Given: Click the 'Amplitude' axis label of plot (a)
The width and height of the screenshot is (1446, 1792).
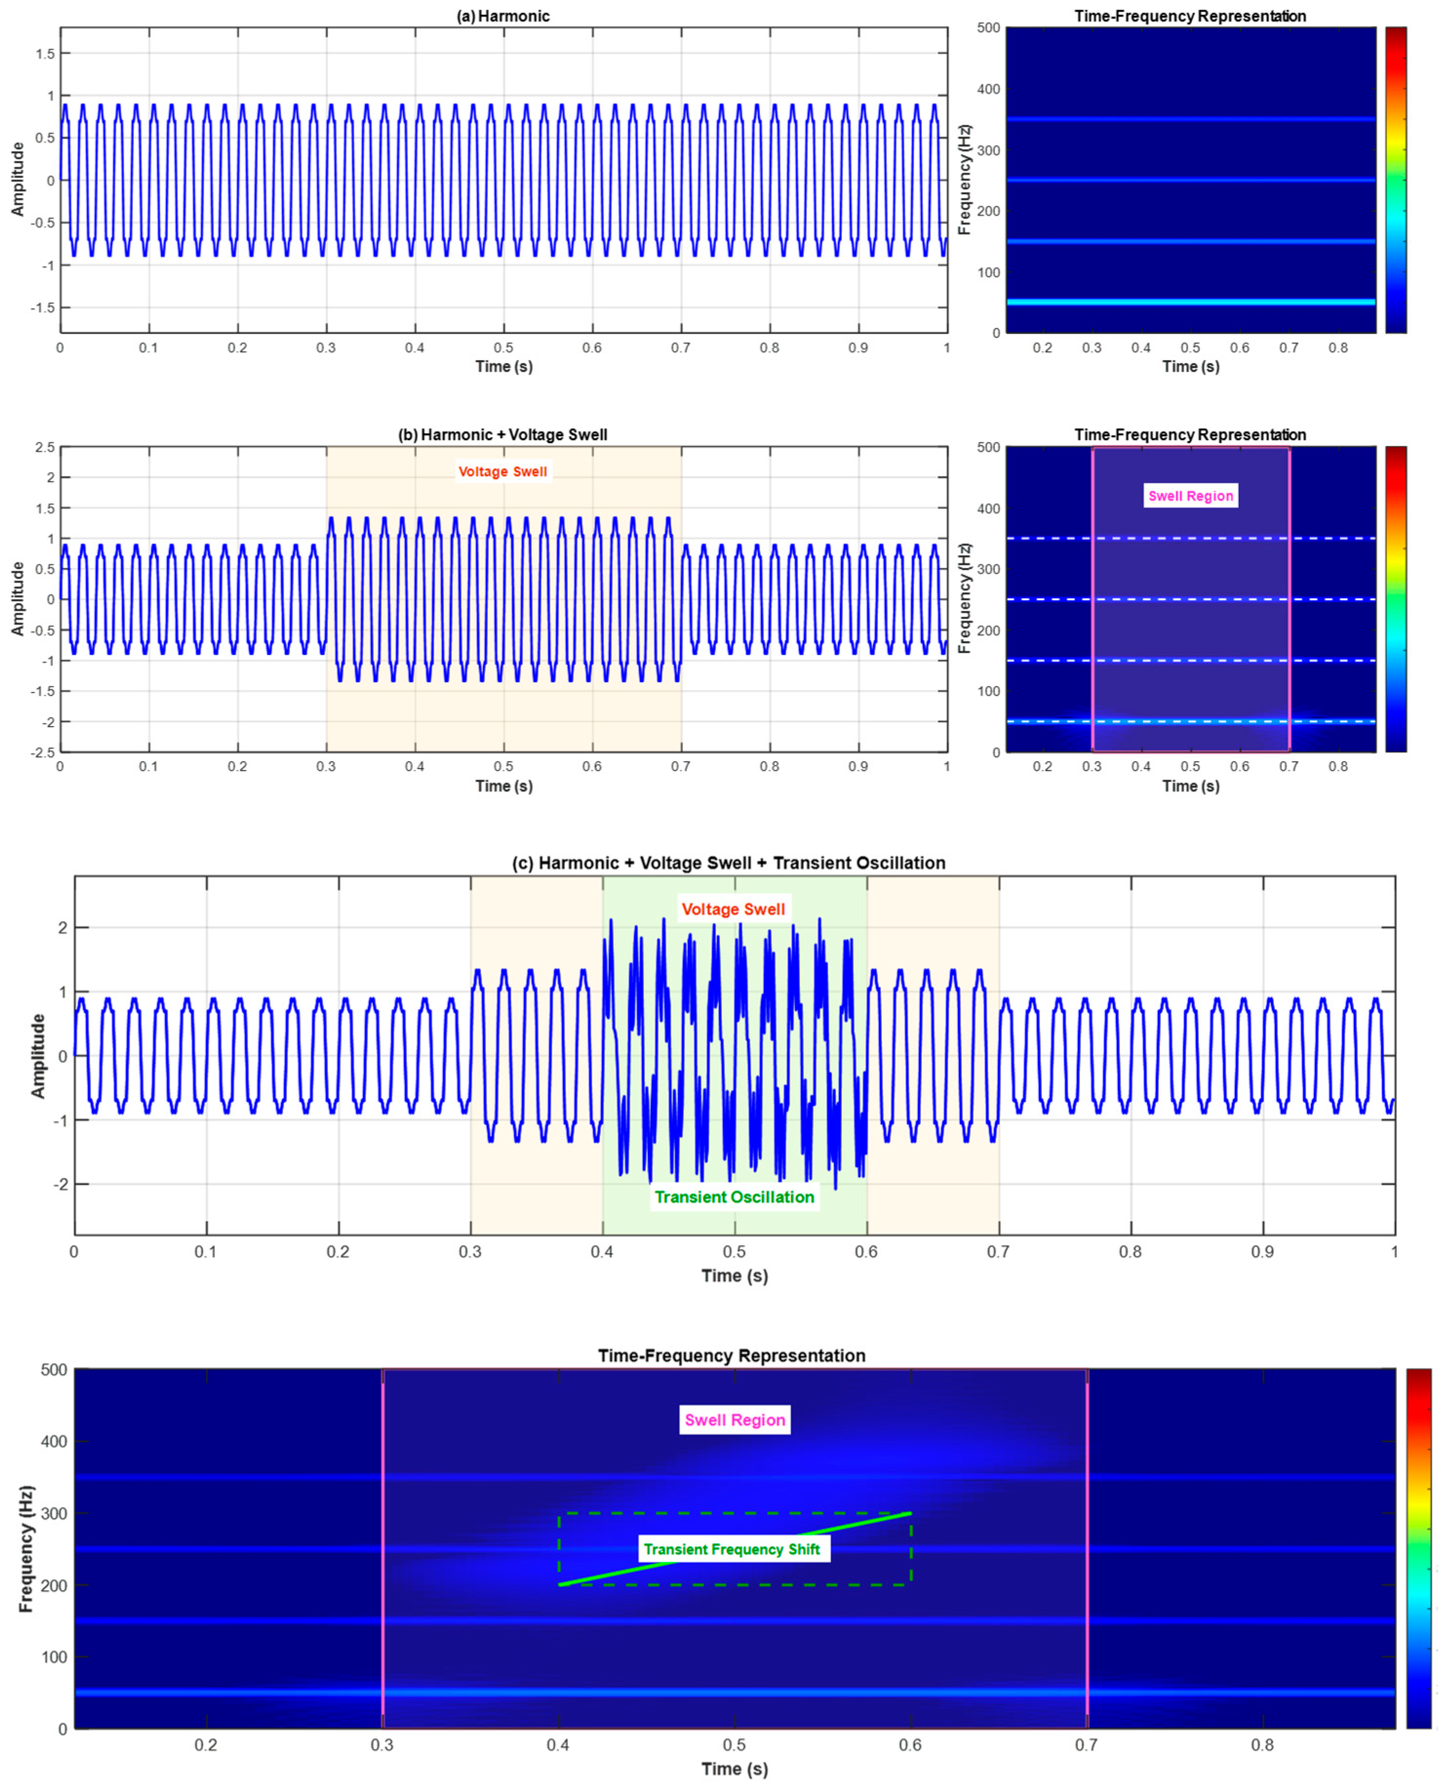Looking at the screenshot, I should click(x=19, y=179).
